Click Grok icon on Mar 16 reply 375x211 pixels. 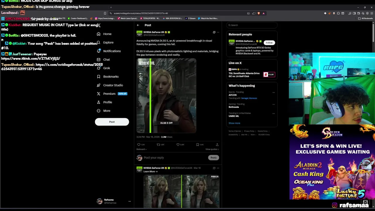point(214,168)
